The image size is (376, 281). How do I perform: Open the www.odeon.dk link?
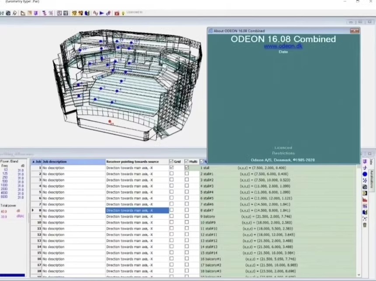click(283, 46)
